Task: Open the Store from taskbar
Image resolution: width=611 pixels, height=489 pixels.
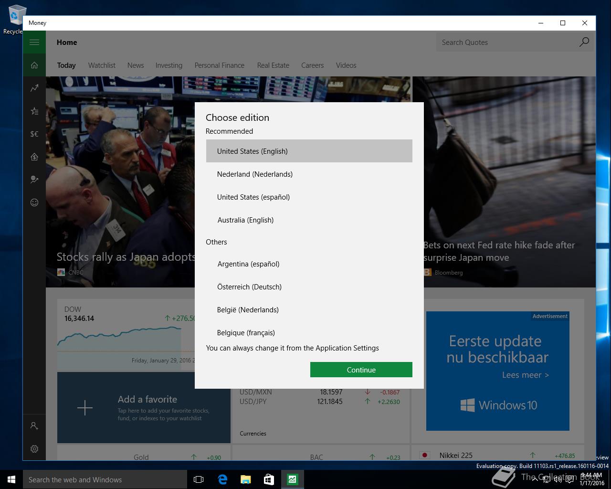Action: click(269, 479)
